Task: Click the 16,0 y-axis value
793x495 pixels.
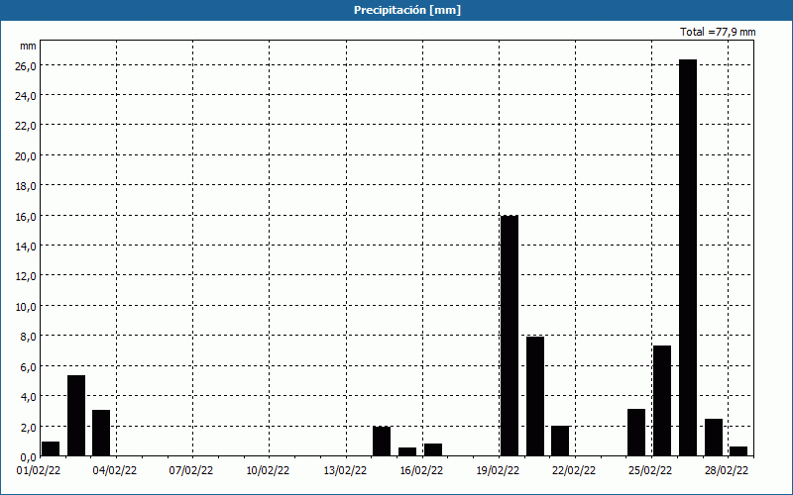Action: 26,216
